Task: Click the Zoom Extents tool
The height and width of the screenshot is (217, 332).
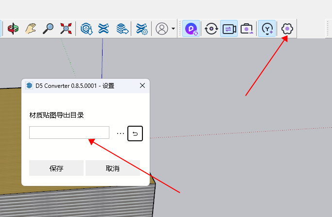Action: coord(66,29)
